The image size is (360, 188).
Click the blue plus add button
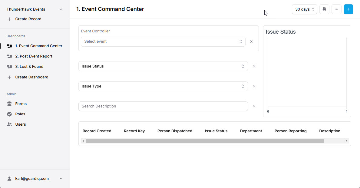pos(348,9)
